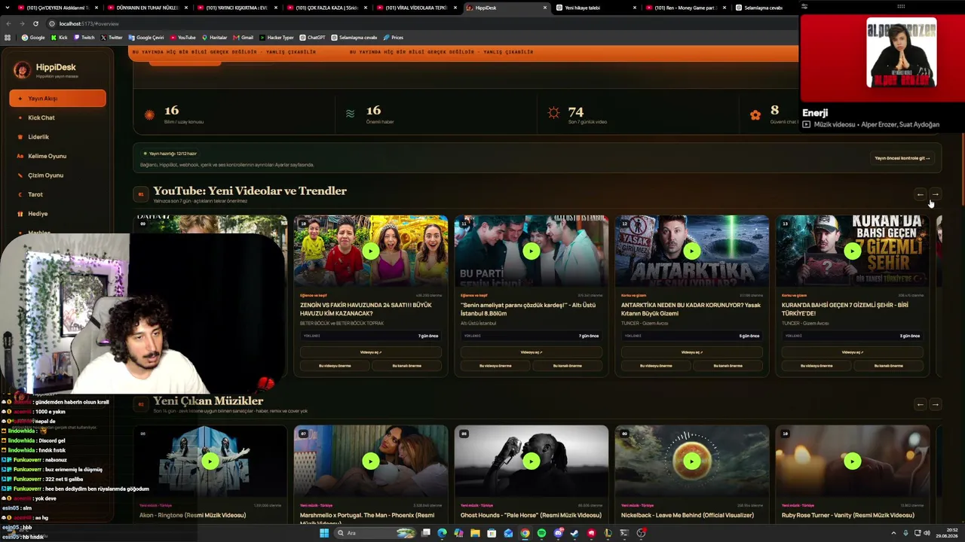Screen dimensions: 965x542
Task: Open 'Hediye' in the sidebar
Action: coord(57,214)
